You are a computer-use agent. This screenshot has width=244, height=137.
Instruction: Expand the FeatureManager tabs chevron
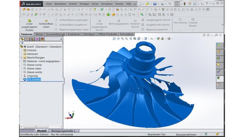(61, 39)
